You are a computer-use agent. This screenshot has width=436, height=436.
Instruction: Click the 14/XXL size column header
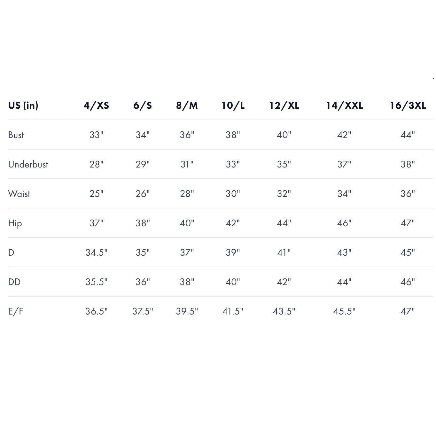click(x=344, y=105)
